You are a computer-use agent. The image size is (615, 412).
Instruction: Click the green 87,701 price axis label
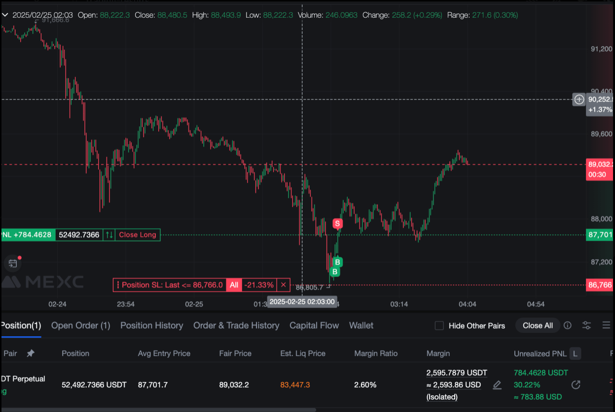coord(600,235)
